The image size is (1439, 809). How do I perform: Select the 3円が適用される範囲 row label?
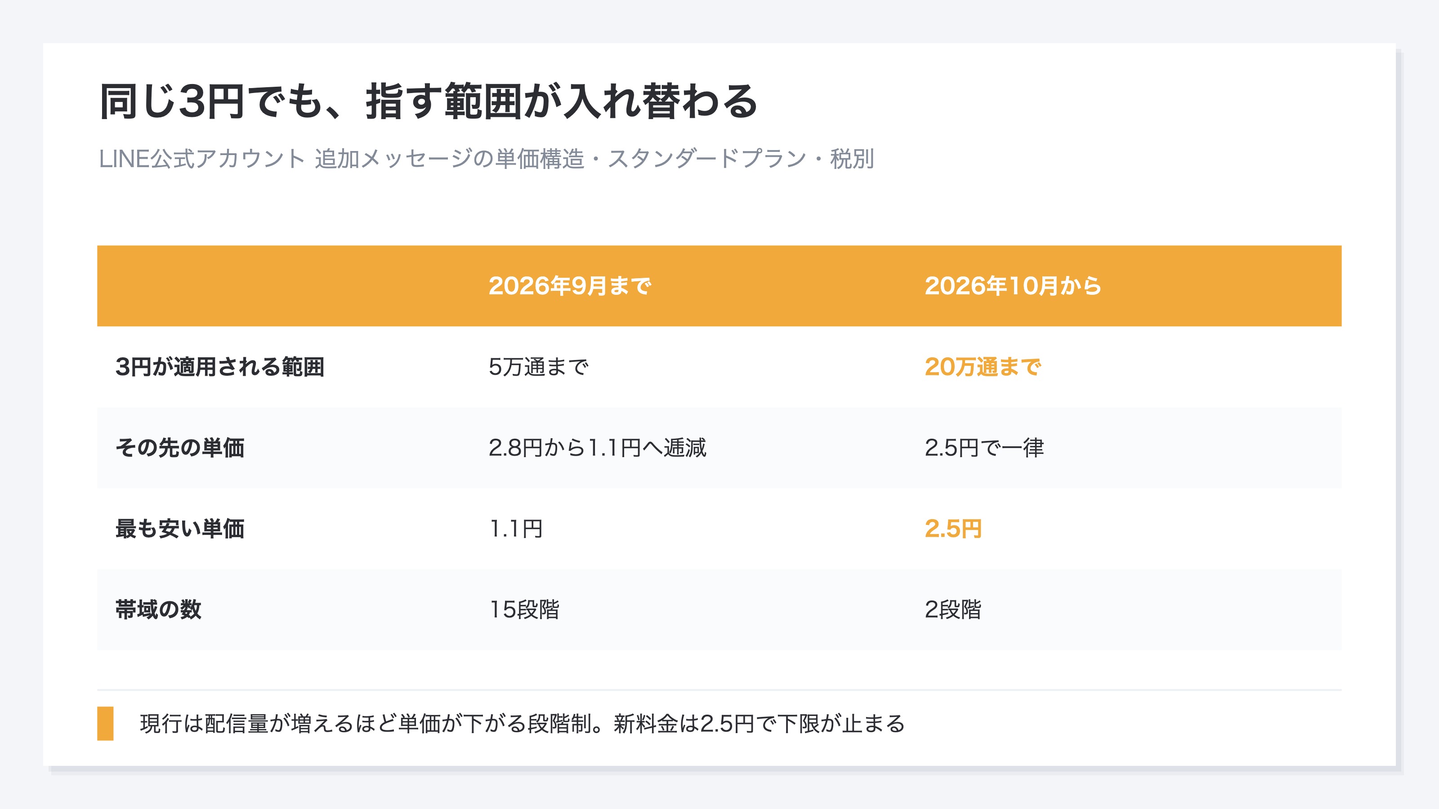(219, 367)
